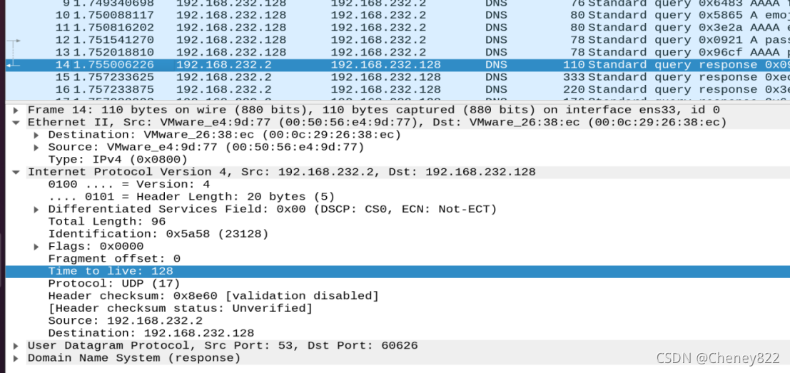The image size is (790, 373).
Task: Select the Total Length: 96 field
Action: click(x=107, y=222)
